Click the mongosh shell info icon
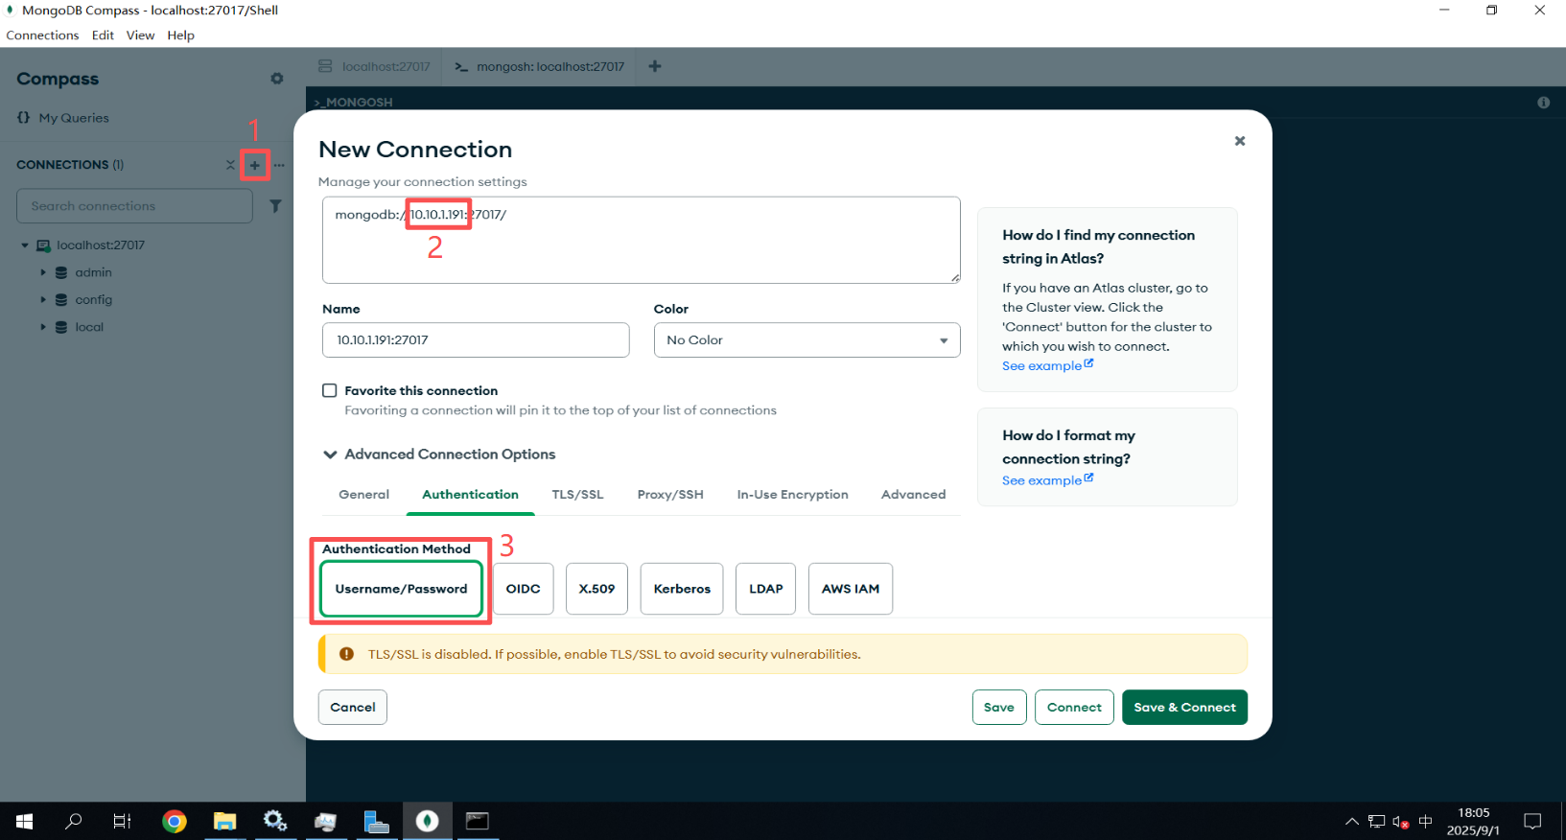Screen dimensions: 1566x840 (x=1543, y=102)
